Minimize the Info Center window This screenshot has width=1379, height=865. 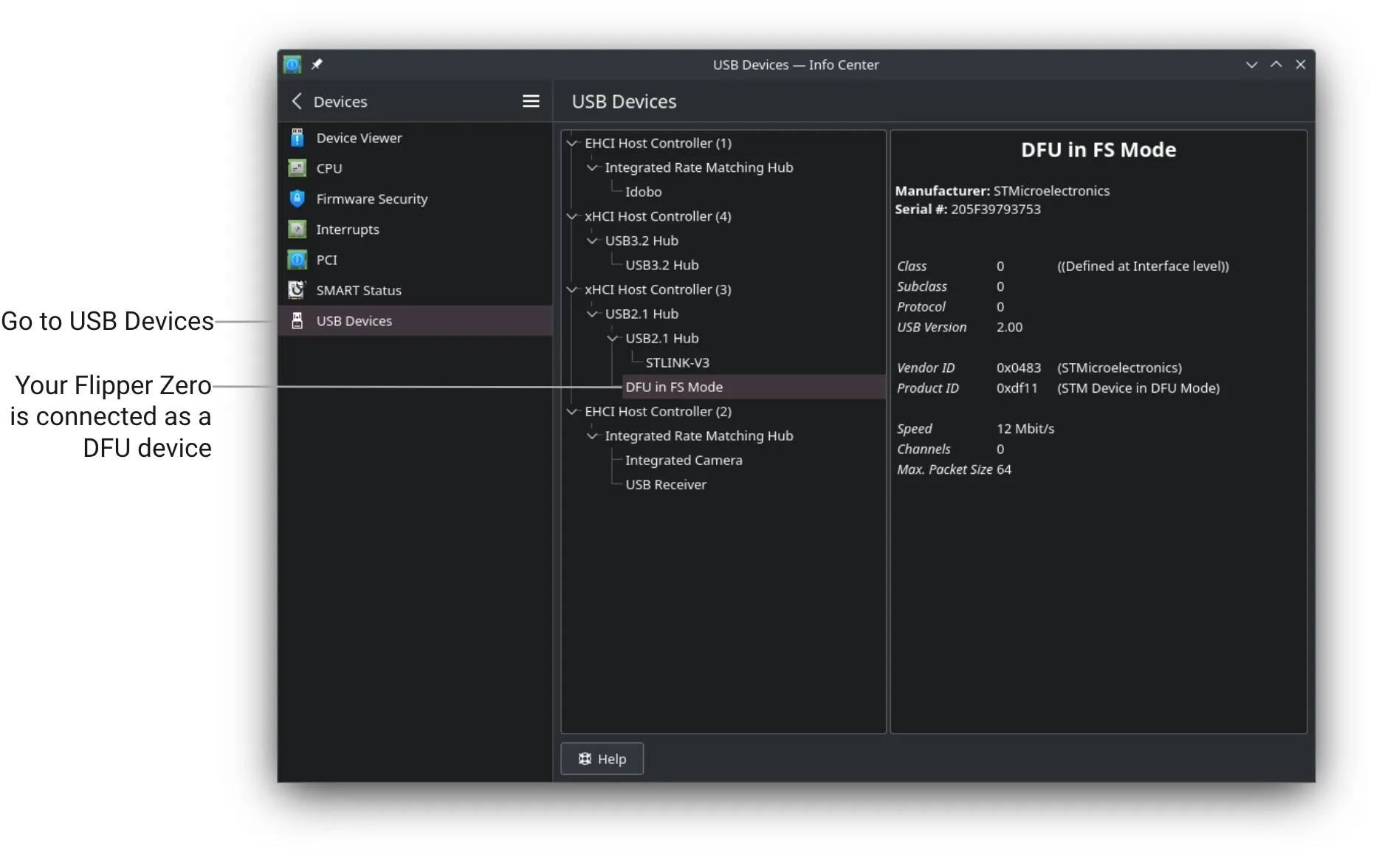[1251, 65]
